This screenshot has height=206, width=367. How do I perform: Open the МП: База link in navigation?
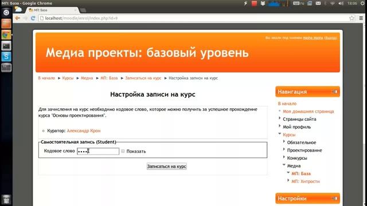[x=301, y=173]
